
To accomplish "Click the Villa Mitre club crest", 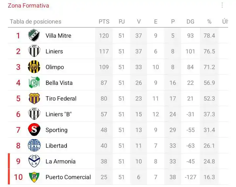I will pos(34,35).
